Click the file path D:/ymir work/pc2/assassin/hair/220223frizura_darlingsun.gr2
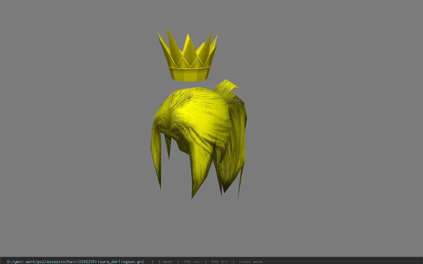This screenshot has width=423, height=264. [x=75, y=262]
